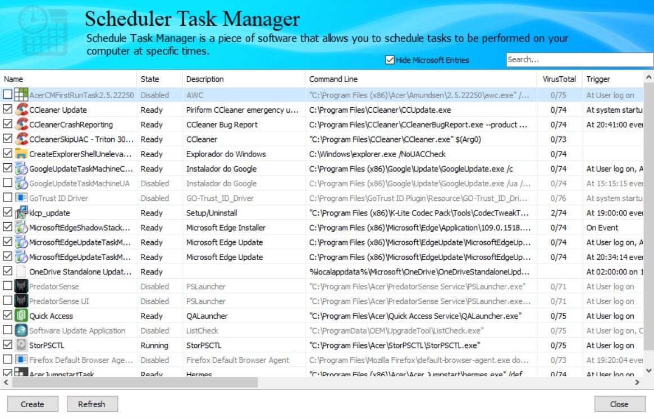Click 'C:\Program Files\CCleaner\CCUpdate.exe' command line
The width and height of the screenshot is (654, 419).
coord(380,110)
